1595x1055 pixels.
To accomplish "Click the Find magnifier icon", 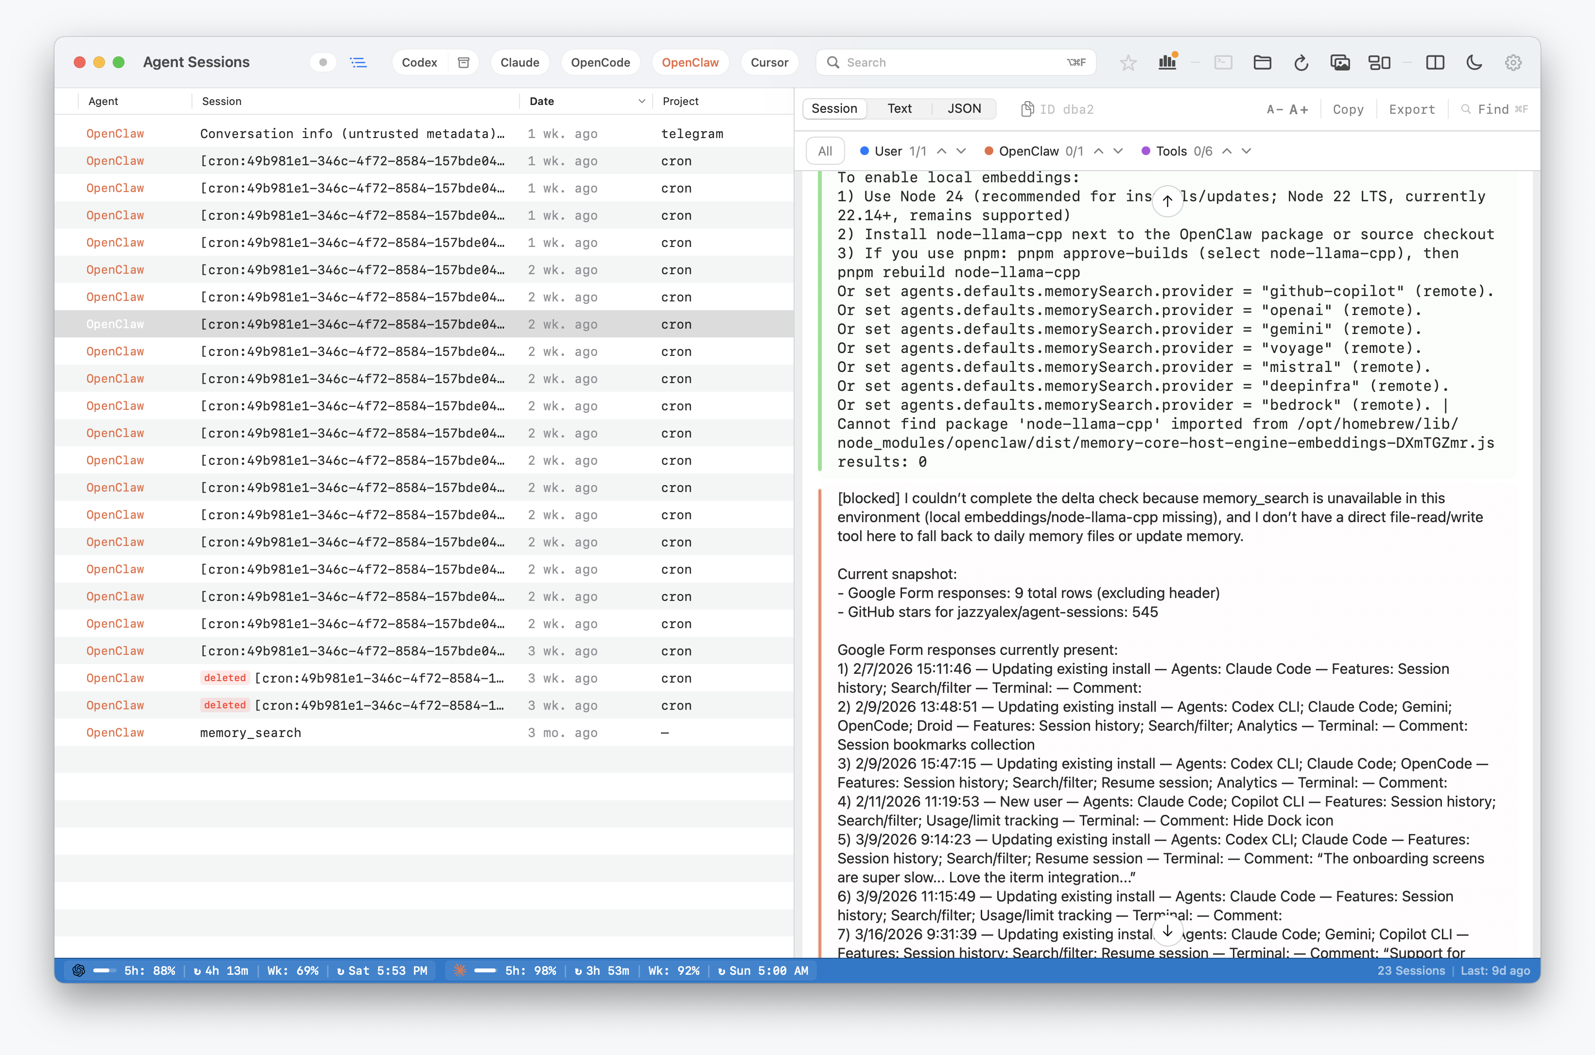I will [x=1466, y=109].
